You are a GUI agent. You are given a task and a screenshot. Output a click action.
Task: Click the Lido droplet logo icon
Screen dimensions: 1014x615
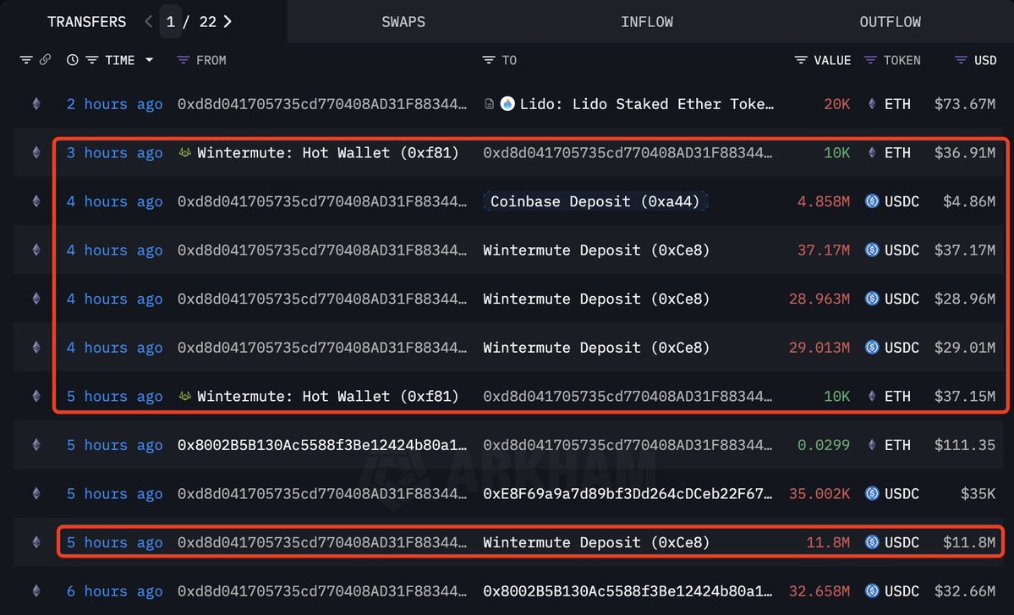pos(507,103)
